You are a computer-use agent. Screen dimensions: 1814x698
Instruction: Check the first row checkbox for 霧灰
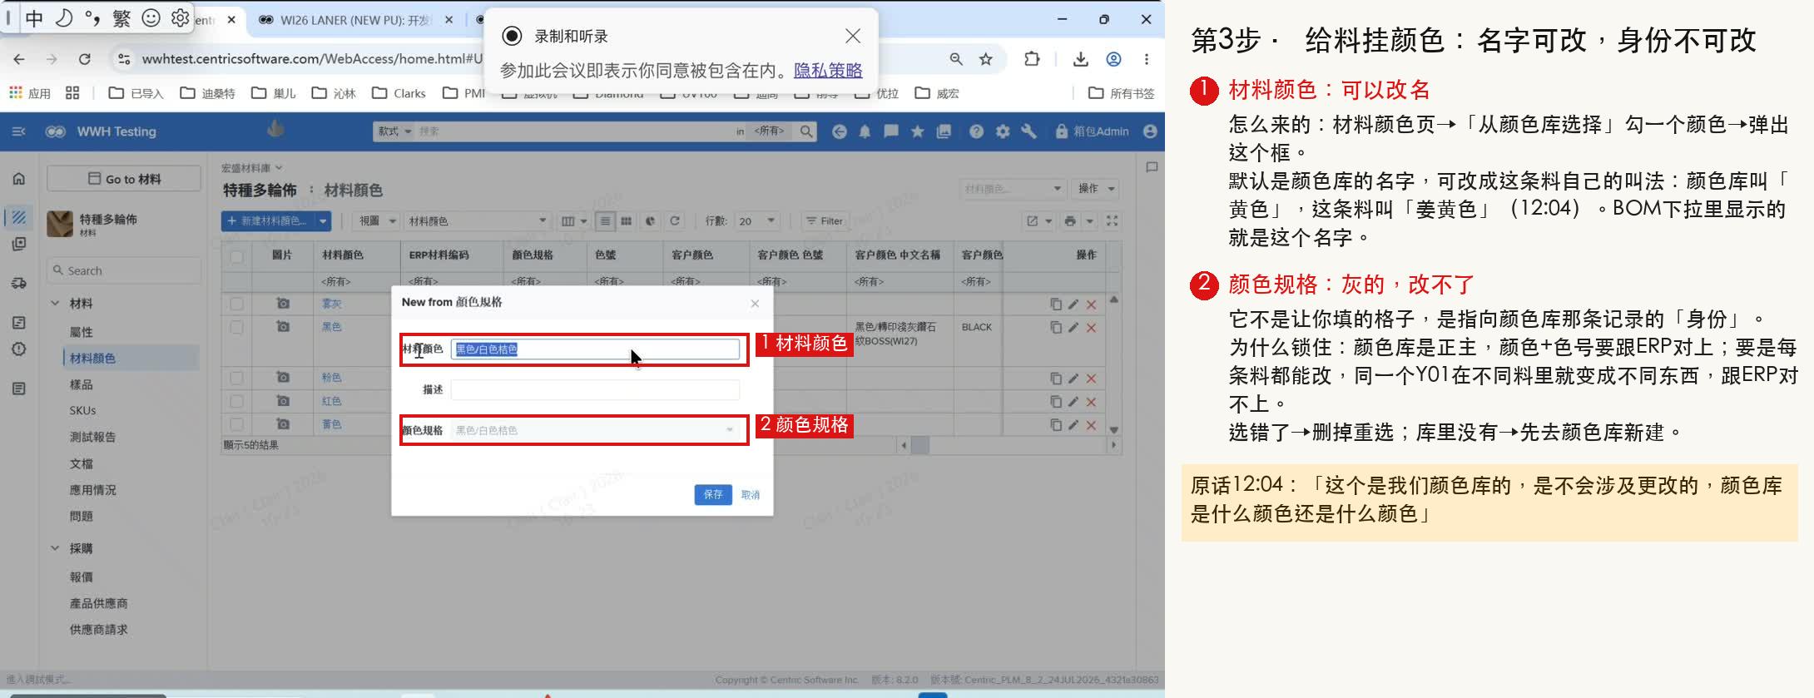coord(237,304)
